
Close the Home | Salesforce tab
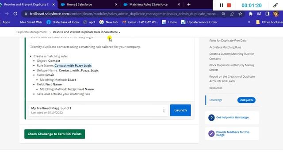(116, 4)
